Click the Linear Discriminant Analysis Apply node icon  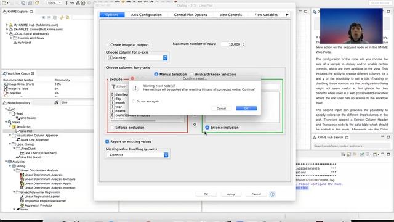(x=22, y=184)
